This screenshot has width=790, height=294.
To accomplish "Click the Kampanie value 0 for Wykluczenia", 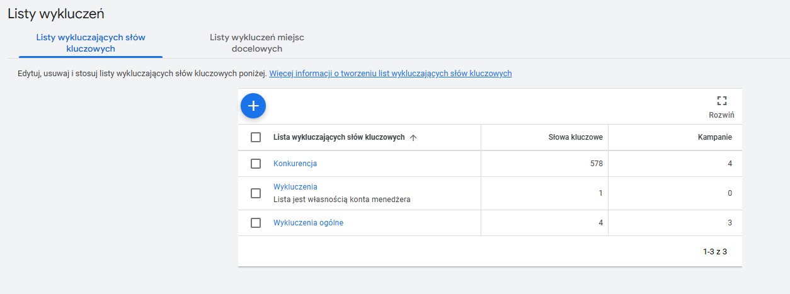I will (730, 193).
